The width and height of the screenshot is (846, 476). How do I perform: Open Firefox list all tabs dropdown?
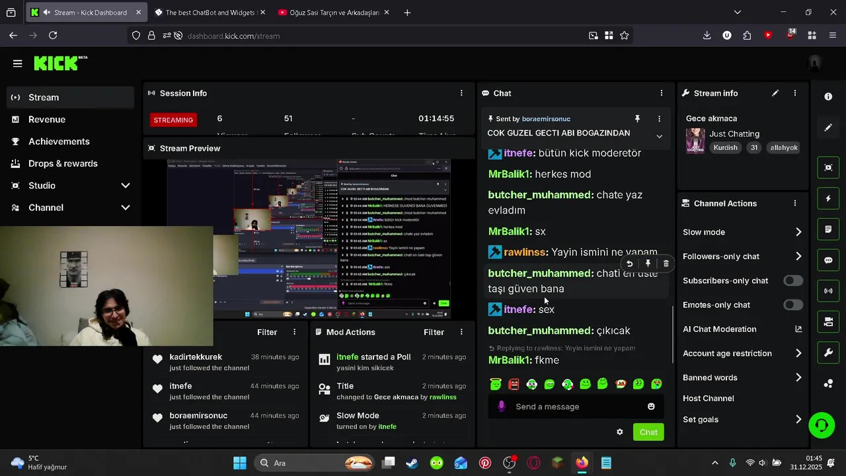738,12
